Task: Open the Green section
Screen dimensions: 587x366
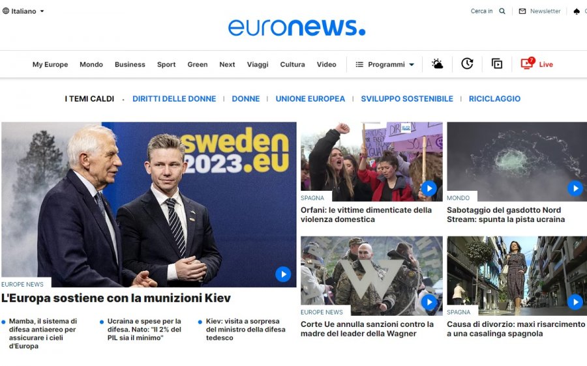Action: tap(197, 64)
